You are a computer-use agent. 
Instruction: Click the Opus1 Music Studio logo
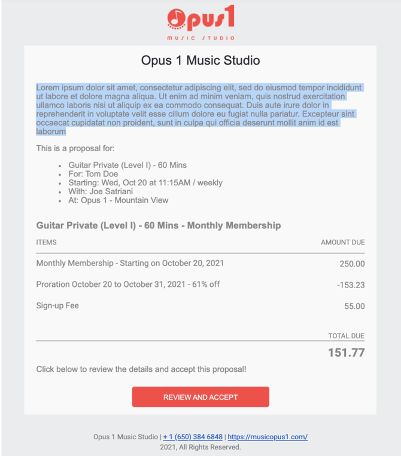click(x=200, y=23)
